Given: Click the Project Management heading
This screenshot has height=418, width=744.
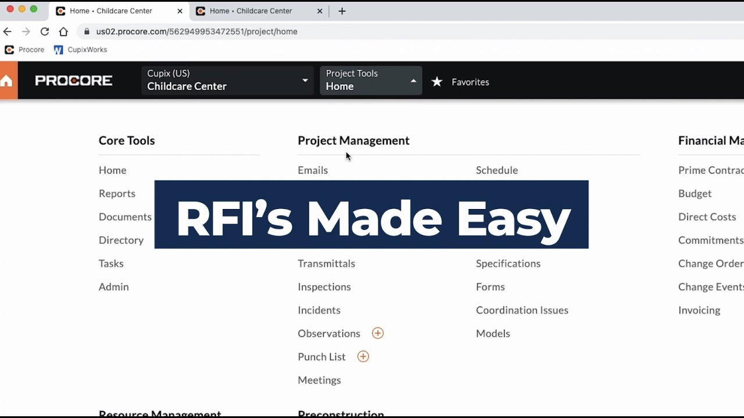Looking at the screenshot, I should point(353,140).
